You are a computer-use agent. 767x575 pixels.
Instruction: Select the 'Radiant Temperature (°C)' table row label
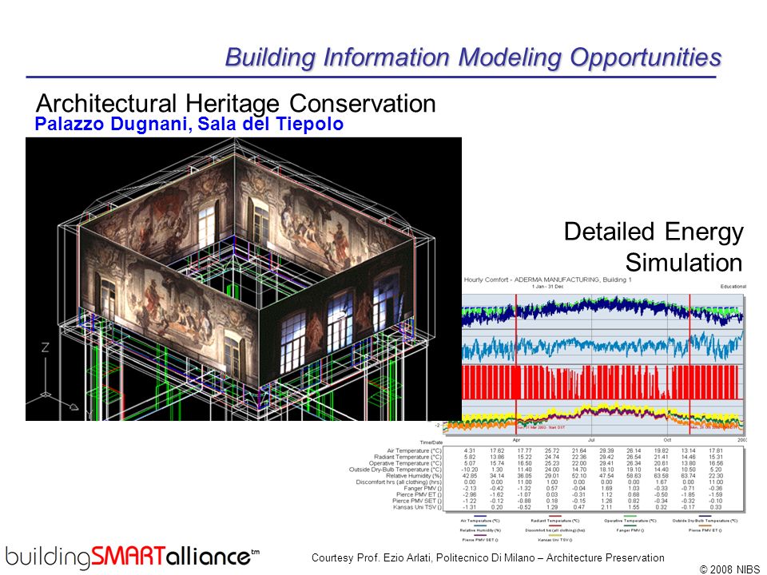pos(408,457)
